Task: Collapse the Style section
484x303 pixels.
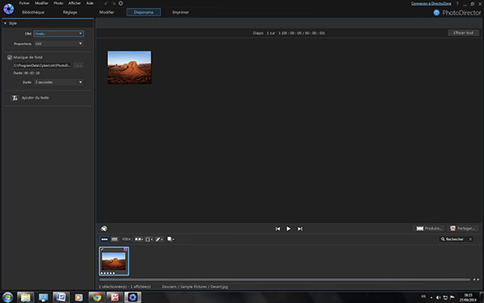Action: coord(5,23)
